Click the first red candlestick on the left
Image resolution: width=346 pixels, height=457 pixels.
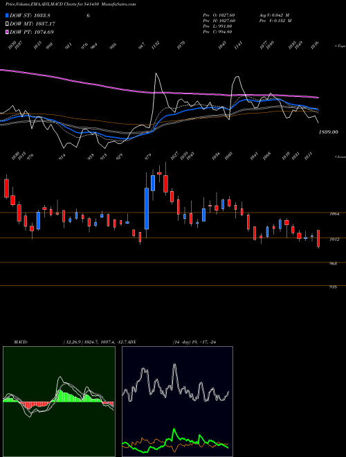click(x=6, y=188)
